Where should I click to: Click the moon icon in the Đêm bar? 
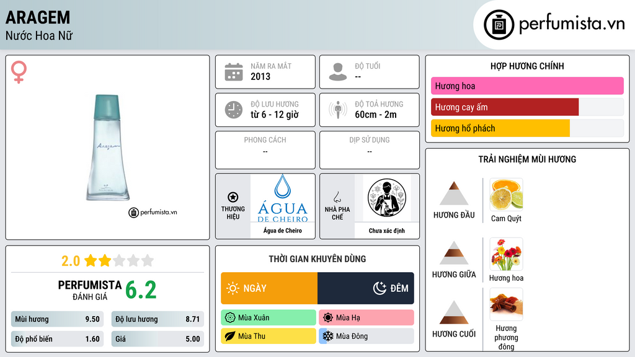click(x=380, y=288)
